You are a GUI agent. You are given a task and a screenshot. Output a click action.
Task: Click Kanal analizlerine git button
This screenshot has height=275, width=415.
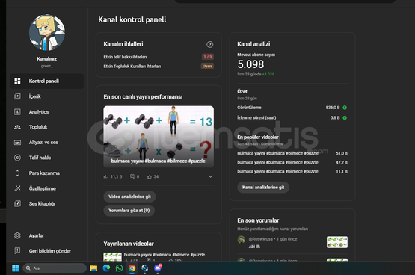pyautogui.click(x=263, y=188)
